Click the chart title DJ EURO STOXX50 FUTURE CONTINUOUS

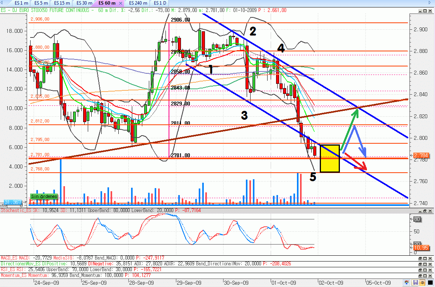(x=50, y=10)
